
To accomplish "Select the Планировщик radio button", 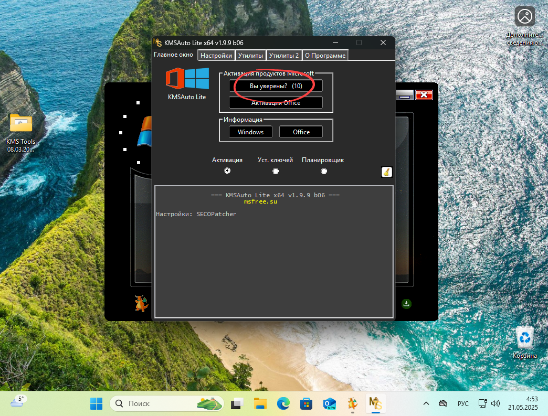I will [323, 170].
